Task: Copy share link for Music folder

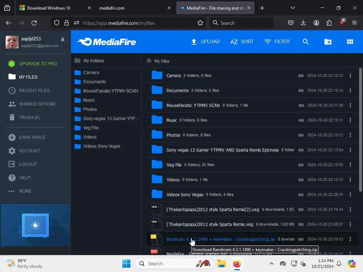Action: click(301, 120)
